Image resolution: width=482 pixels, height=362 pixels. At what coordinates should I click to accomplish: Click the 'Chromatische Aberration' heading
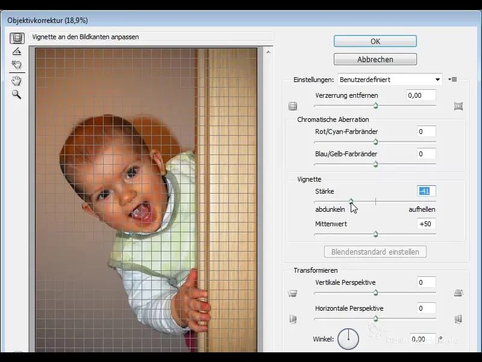click(x=333, y=119)
